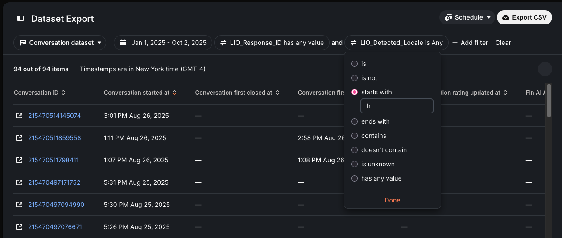This screenshot has height=238, width=562.
Task: Open external link icon for 215470497076671
Action: pyautogui.click(x=19, y=227)
